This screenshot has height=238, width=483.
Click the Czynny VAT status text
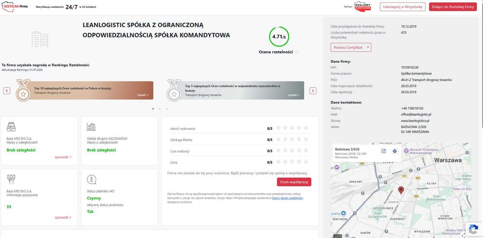pos(94,198)
